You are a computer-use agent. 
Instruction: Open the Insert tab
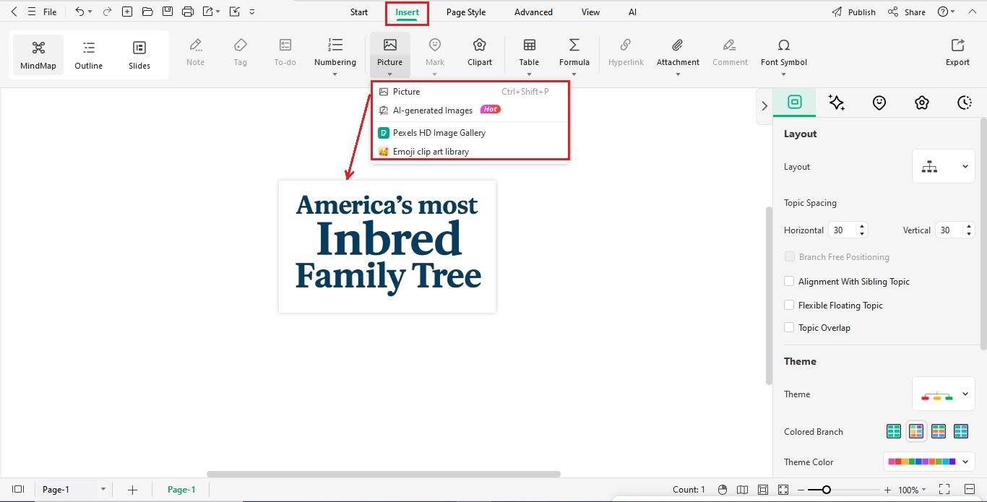tap(407, 12)
